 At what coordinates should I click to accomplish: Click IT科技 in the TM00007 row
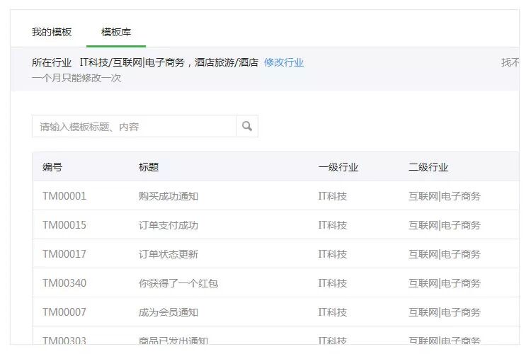point(333,312)
